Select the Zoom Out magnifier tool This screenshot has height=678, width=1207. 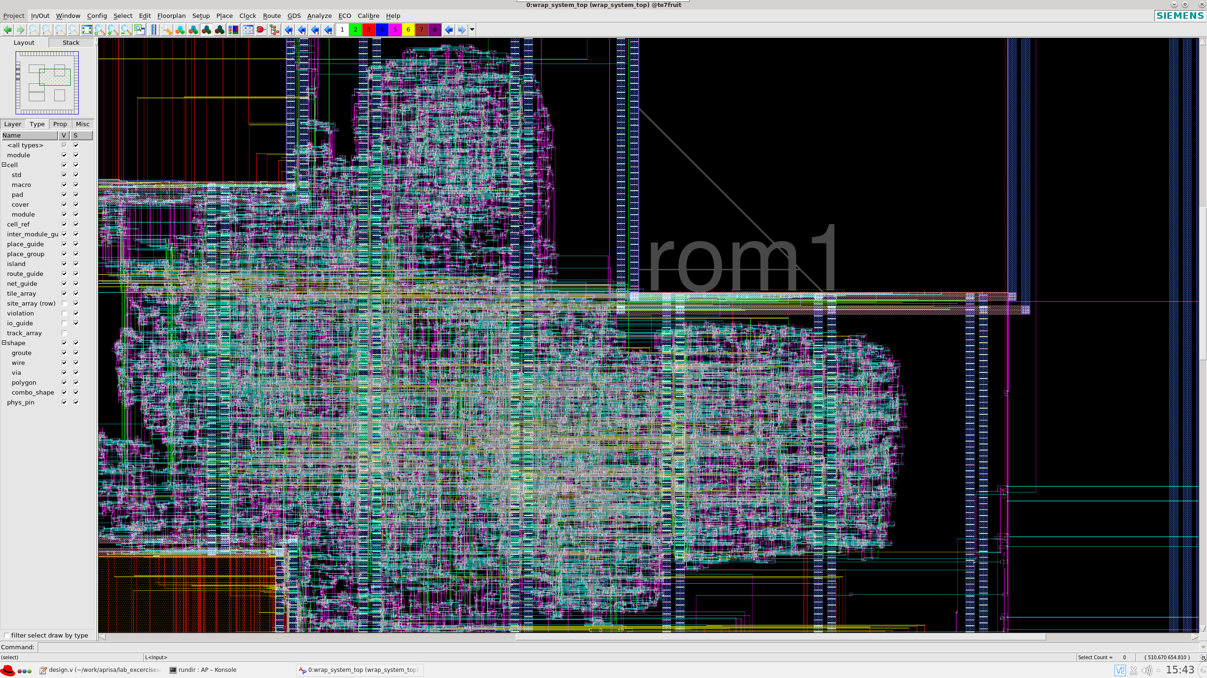click(126, 30)
